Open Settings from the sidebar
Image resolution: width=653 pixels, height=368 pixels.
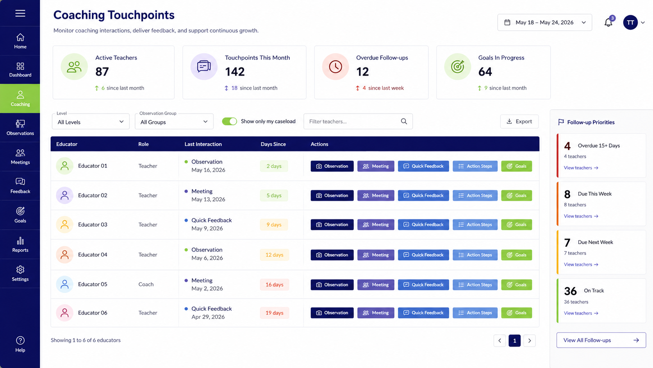[x=20, y=273]
